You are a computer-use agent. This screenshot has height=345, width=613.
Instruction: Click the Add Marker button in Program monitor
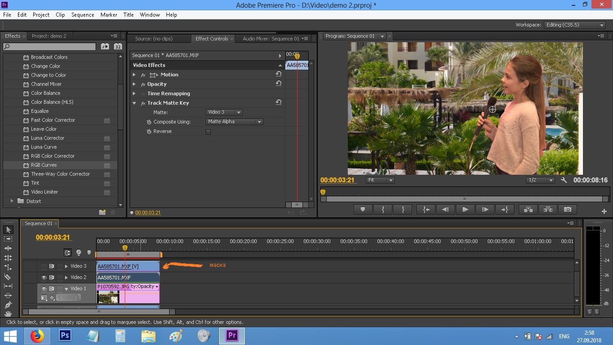pyautogui.click(x=363, y=209)
